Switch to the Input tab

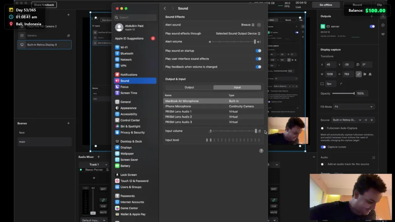tap(237, 87)
